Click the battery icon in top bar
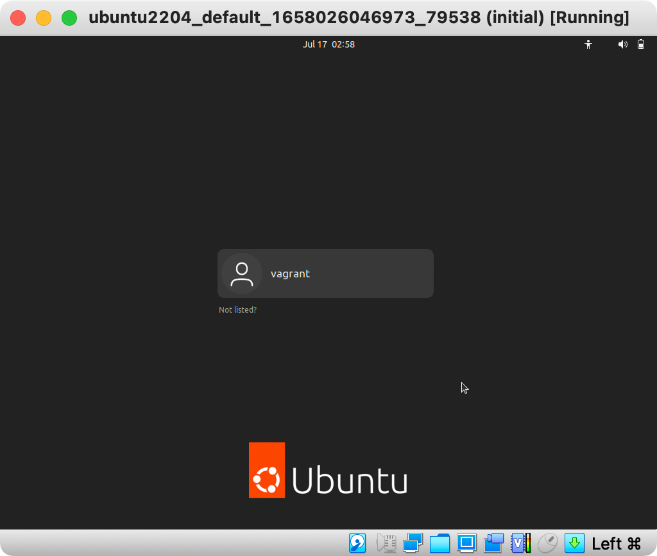This screenshot has height=556, width=657. pyautogui.click(x=641, y=44)
